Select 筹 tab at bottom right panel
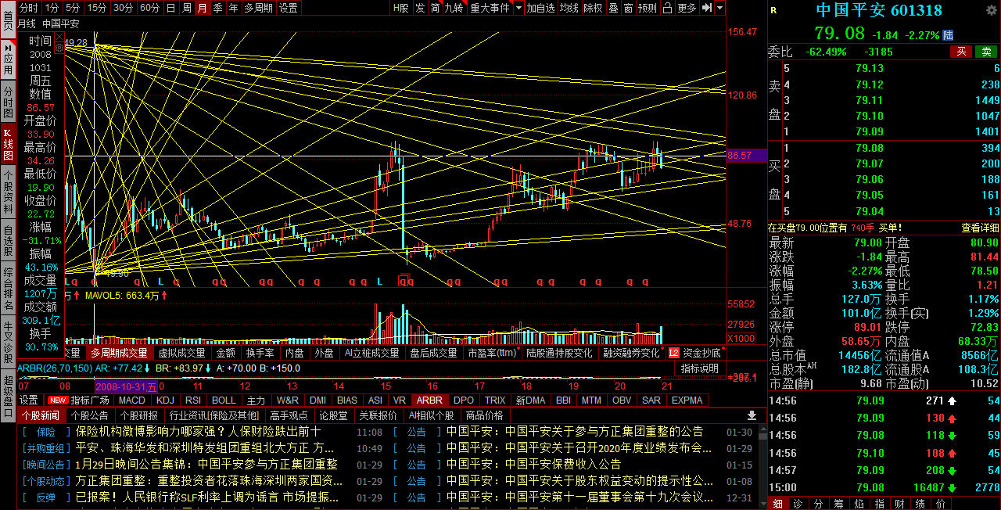Screen dimensions: 1001x510 click(838, 503)
